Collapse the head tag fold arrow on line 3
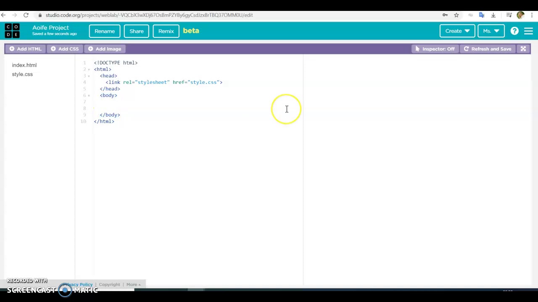Image resolution: width=538 pixels, height=302 pixels. 89,76
